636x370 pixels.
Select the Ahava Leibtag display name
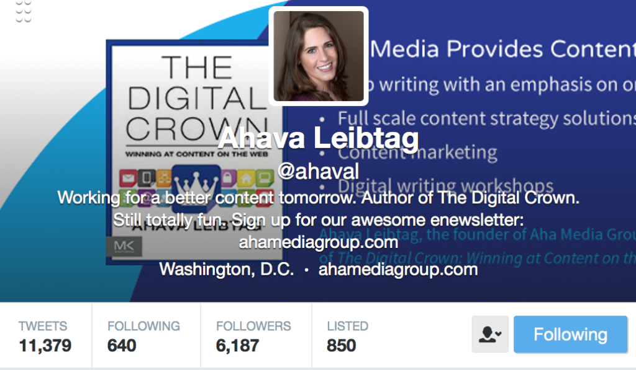point(318,138)
